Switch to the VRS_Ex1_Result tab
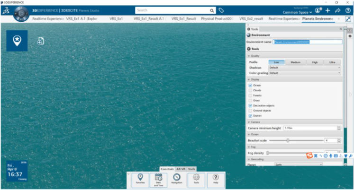354x190 pixels. 183,18
